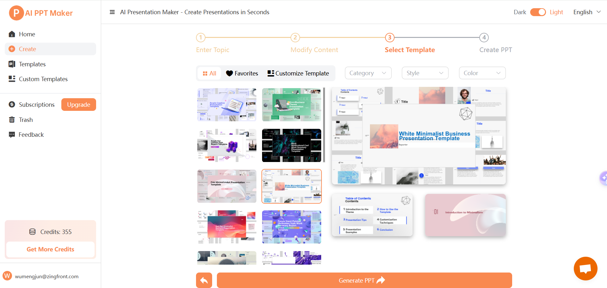
Task: Open the Templates panel
Action: click(32, 64)
